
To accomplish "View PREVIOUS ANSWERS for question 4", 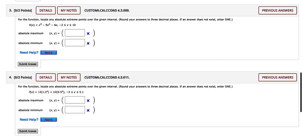I will [x=278, y=77].
